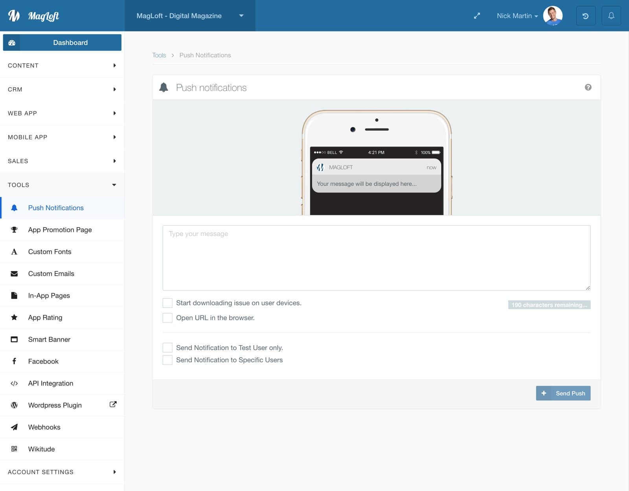Open In-App Pages
This screenshot has height=491, width=629.
(x=62, y=296)
